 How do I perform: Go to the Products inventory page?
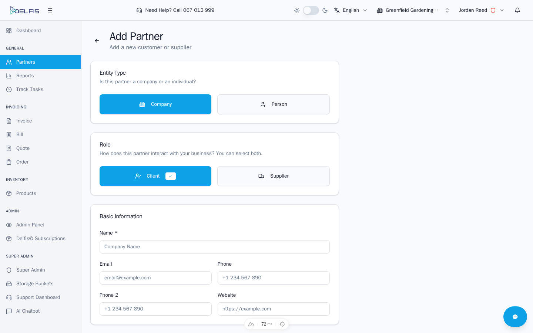click(x=26, y=193)
